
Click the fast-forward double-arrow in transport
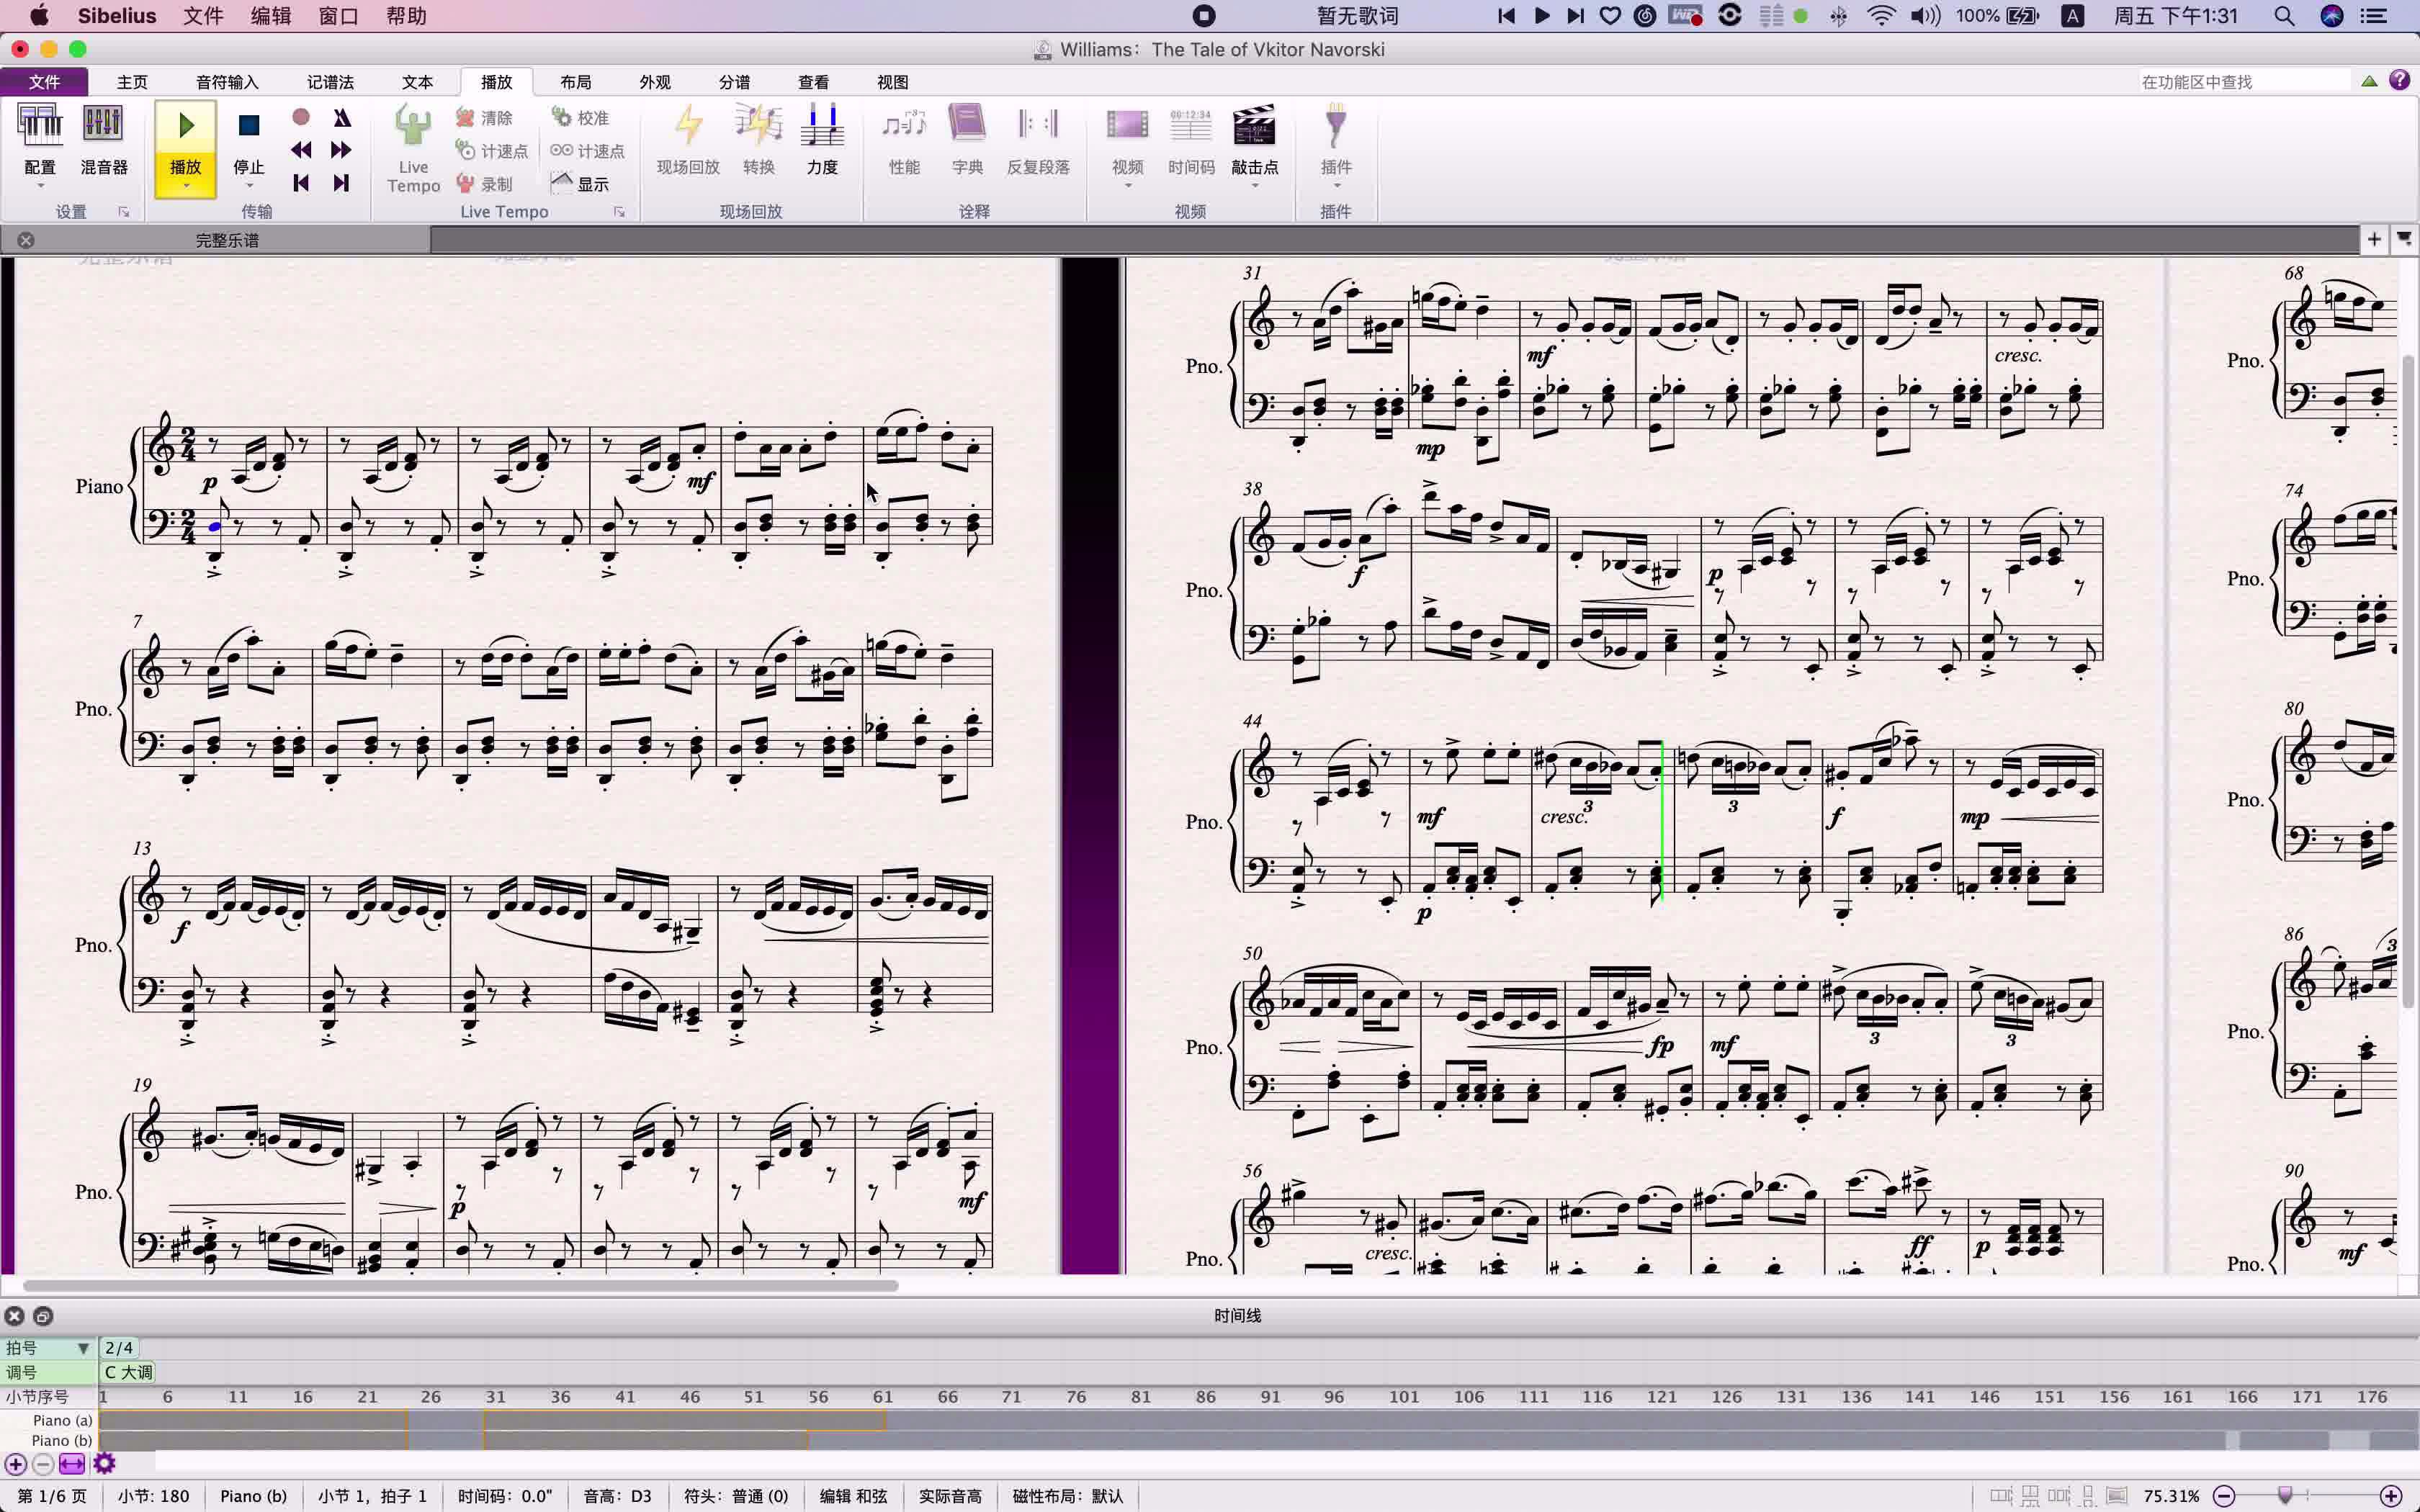pos(341,150)
